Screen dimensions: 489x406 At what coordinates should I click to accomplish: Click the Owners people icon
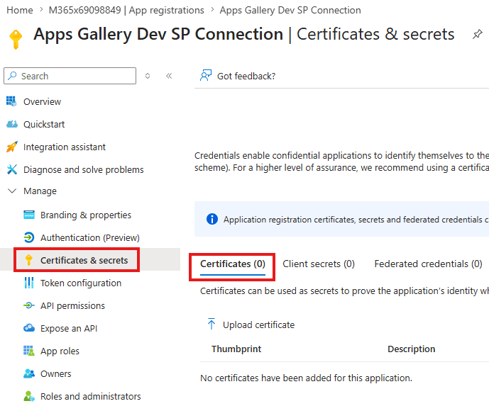[x=29, y=373]
